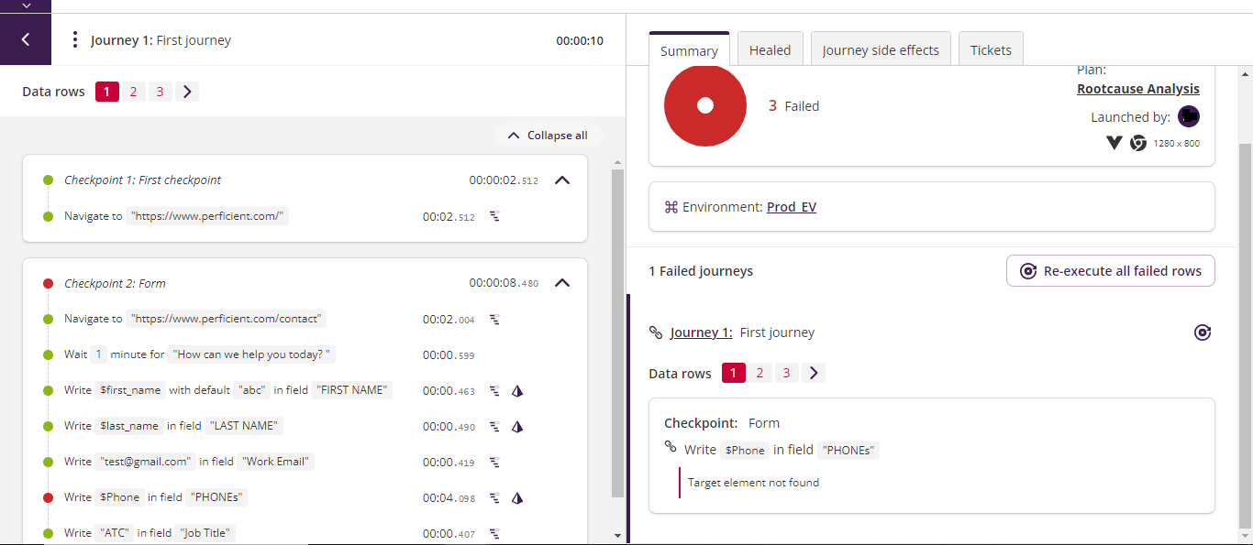
Task: Open the Journey side effects tab
Action: [x=881, y=50]
